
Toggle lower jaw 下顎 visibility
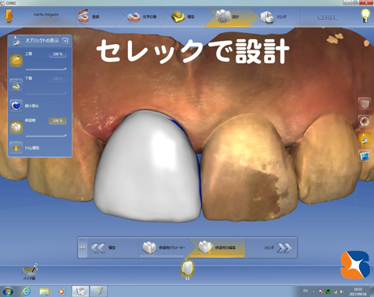coord(16,85)
